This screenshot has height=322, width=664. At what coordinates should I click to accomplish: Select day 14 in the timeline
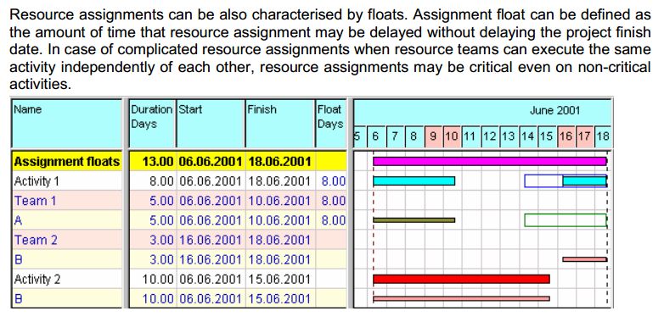pyautogui.click(x=528, y=136)
